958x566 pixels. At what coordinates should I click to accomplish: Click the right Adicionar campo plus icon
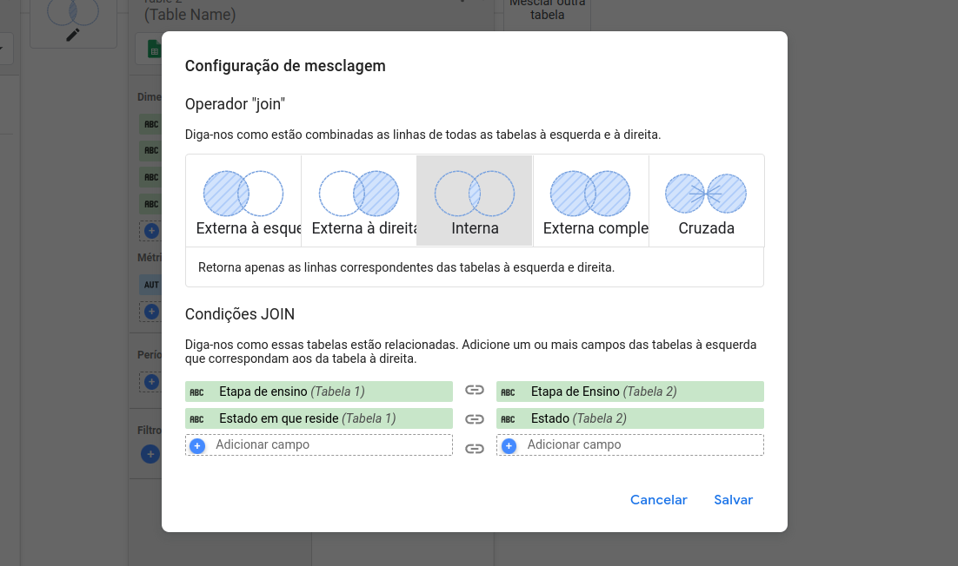[x=509, y=445]
